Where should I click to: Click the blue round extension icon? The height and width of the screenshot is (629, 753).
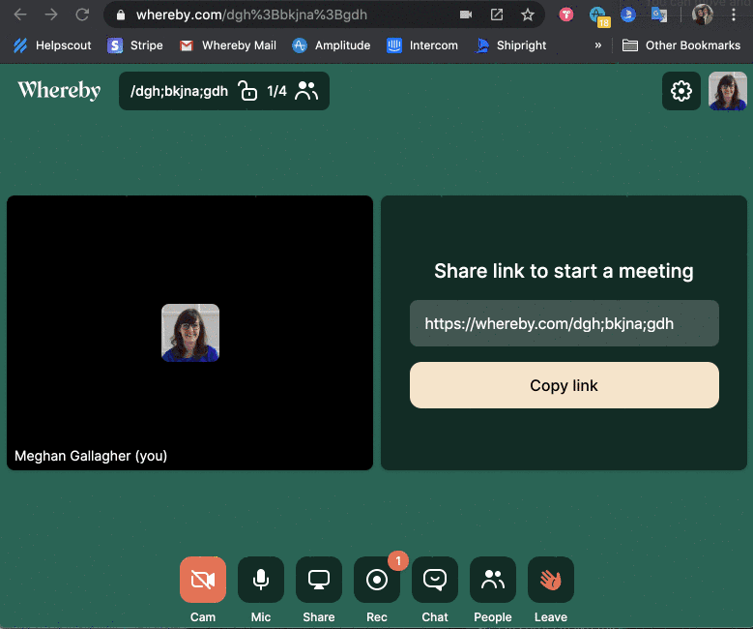pos(627,15)
